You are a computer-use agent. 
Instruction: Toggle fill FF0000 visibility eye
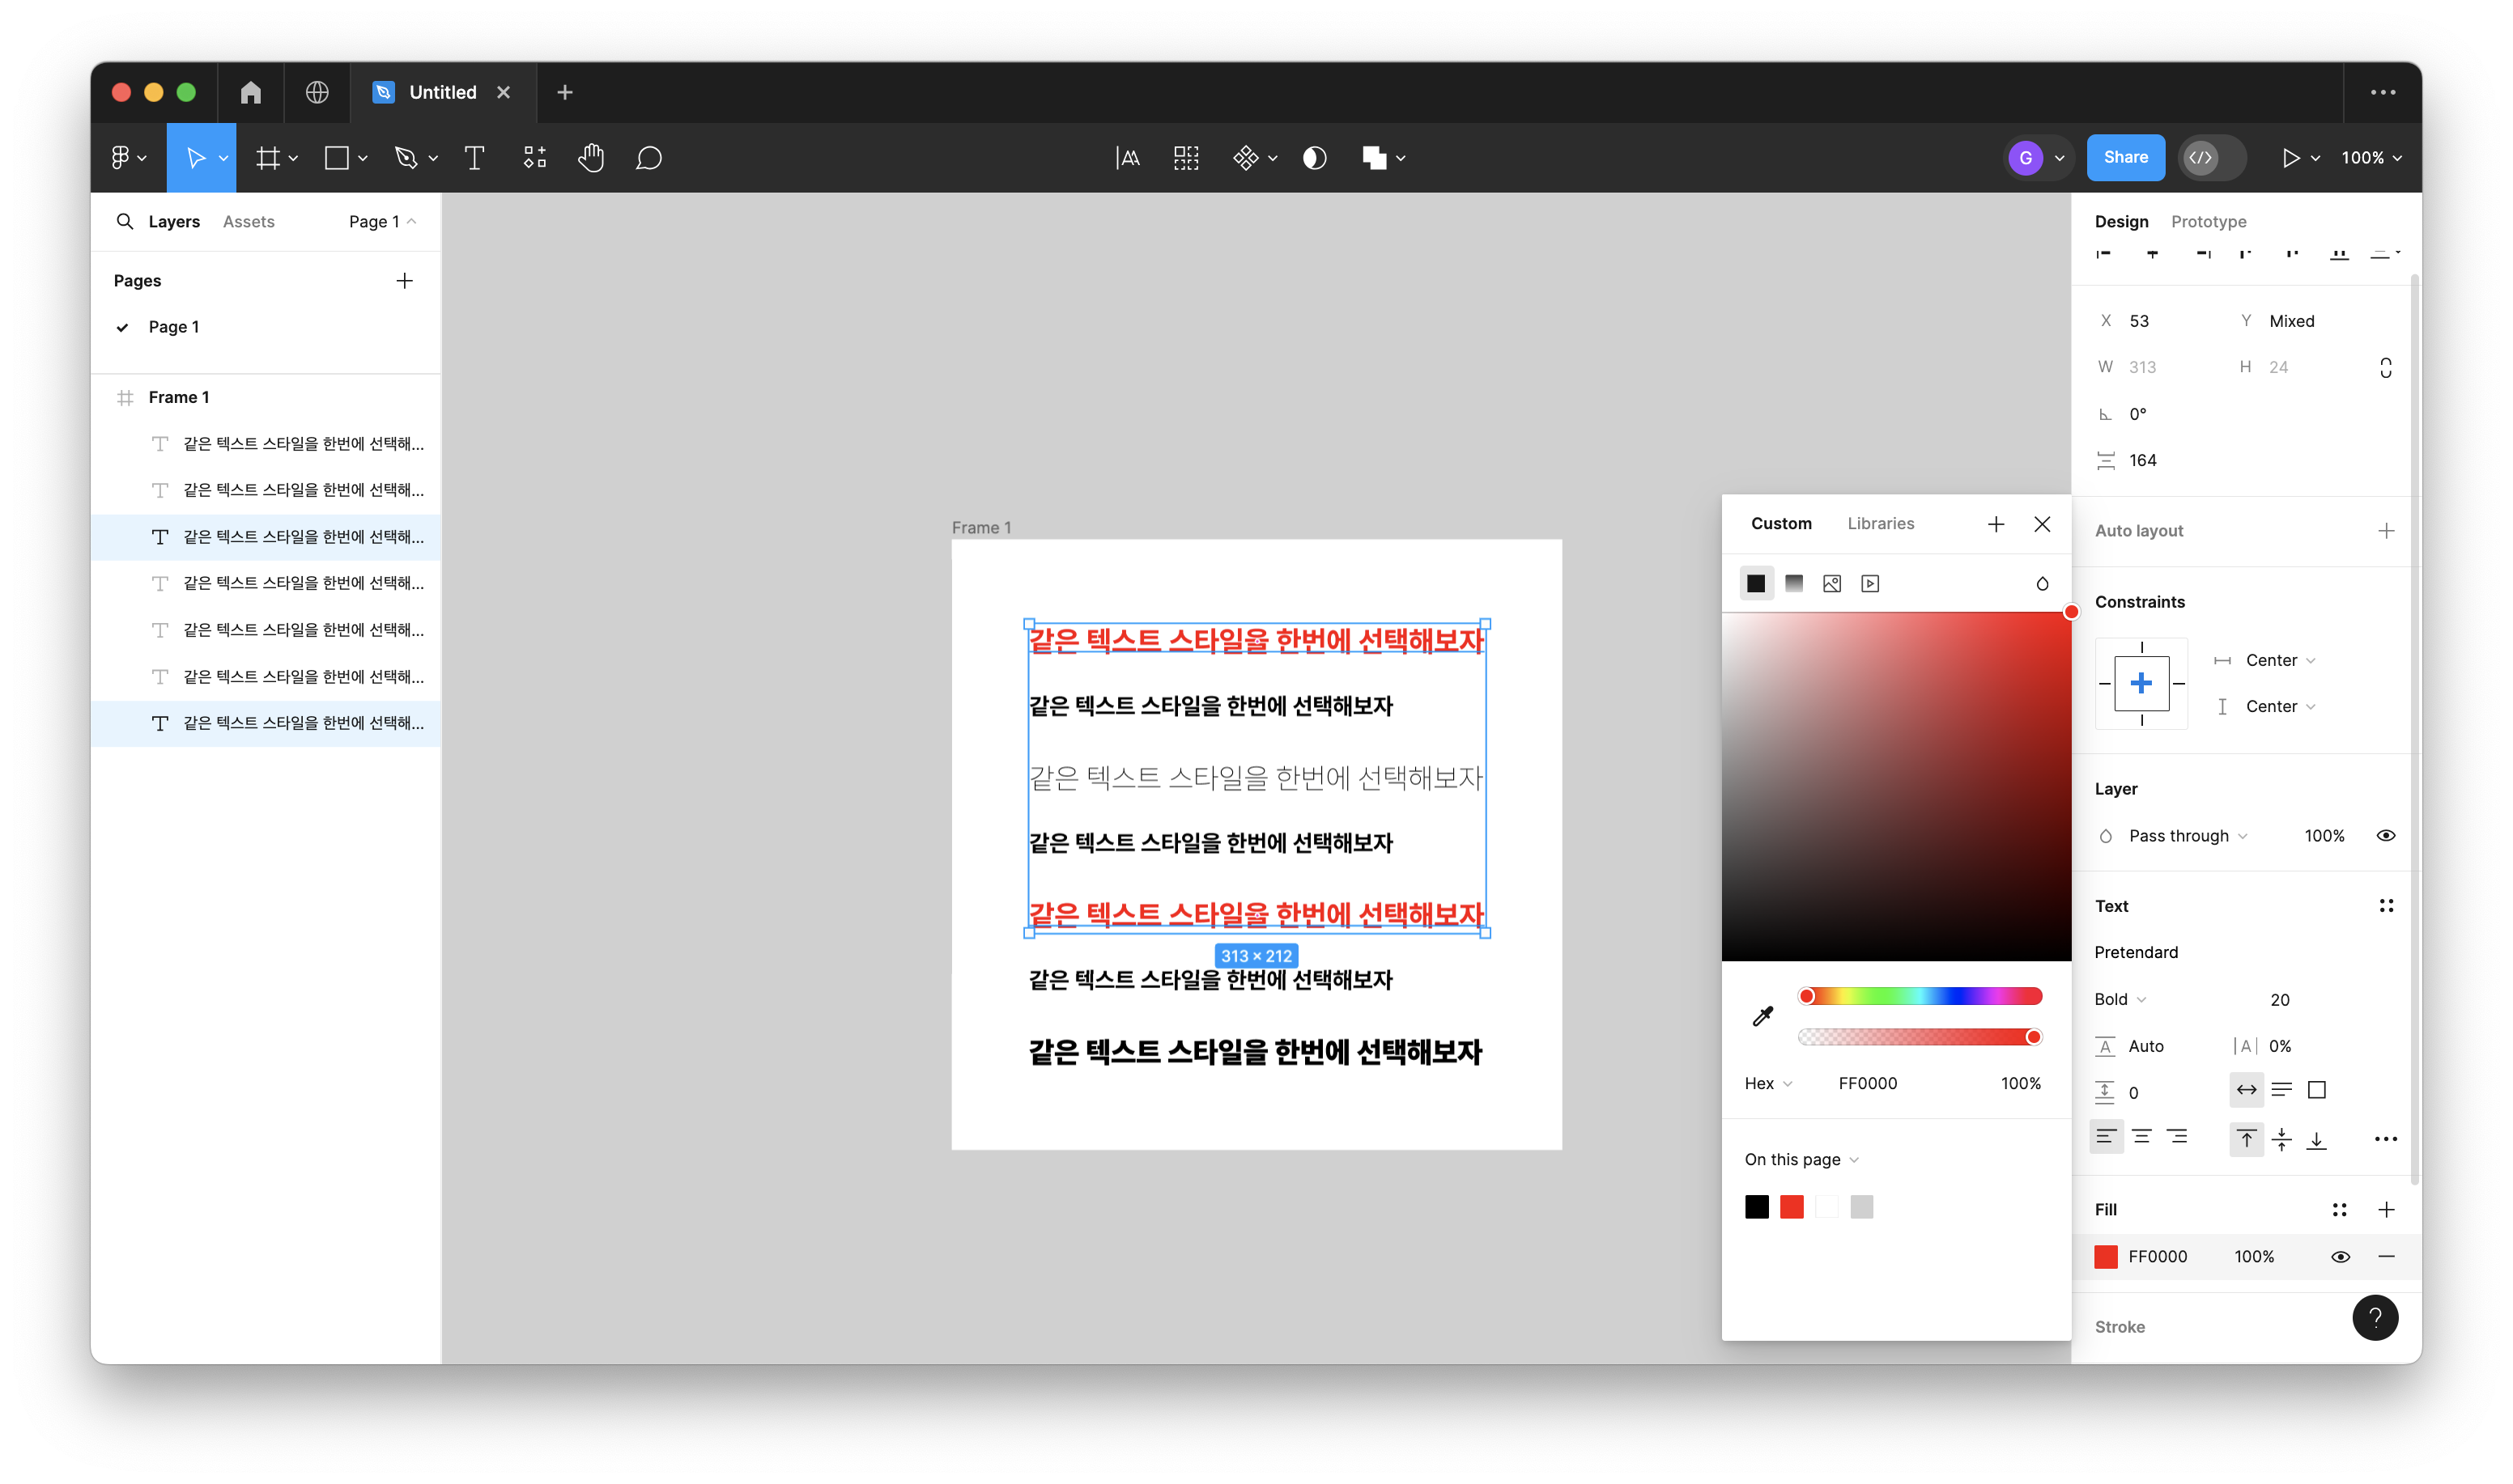click(x=2340, y=1257)
